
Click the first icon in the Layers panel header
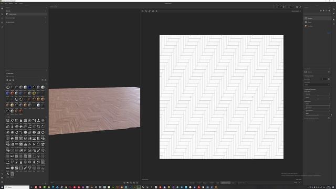(321, 10)
